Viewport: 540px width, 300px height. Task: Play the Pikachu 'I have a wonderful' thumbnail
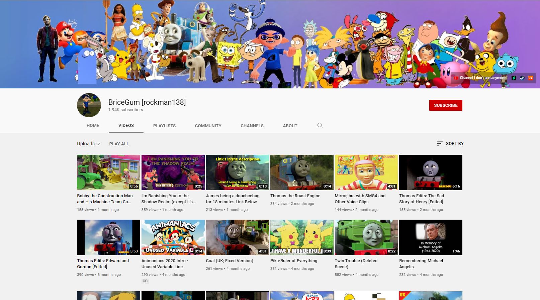click(302, 237)
